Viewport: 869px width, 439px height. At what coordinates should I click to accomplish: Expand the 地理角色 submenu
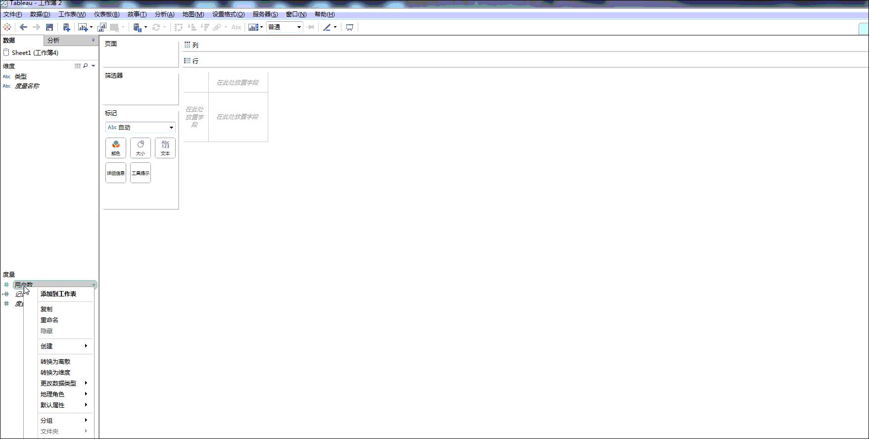coord(66,394)
